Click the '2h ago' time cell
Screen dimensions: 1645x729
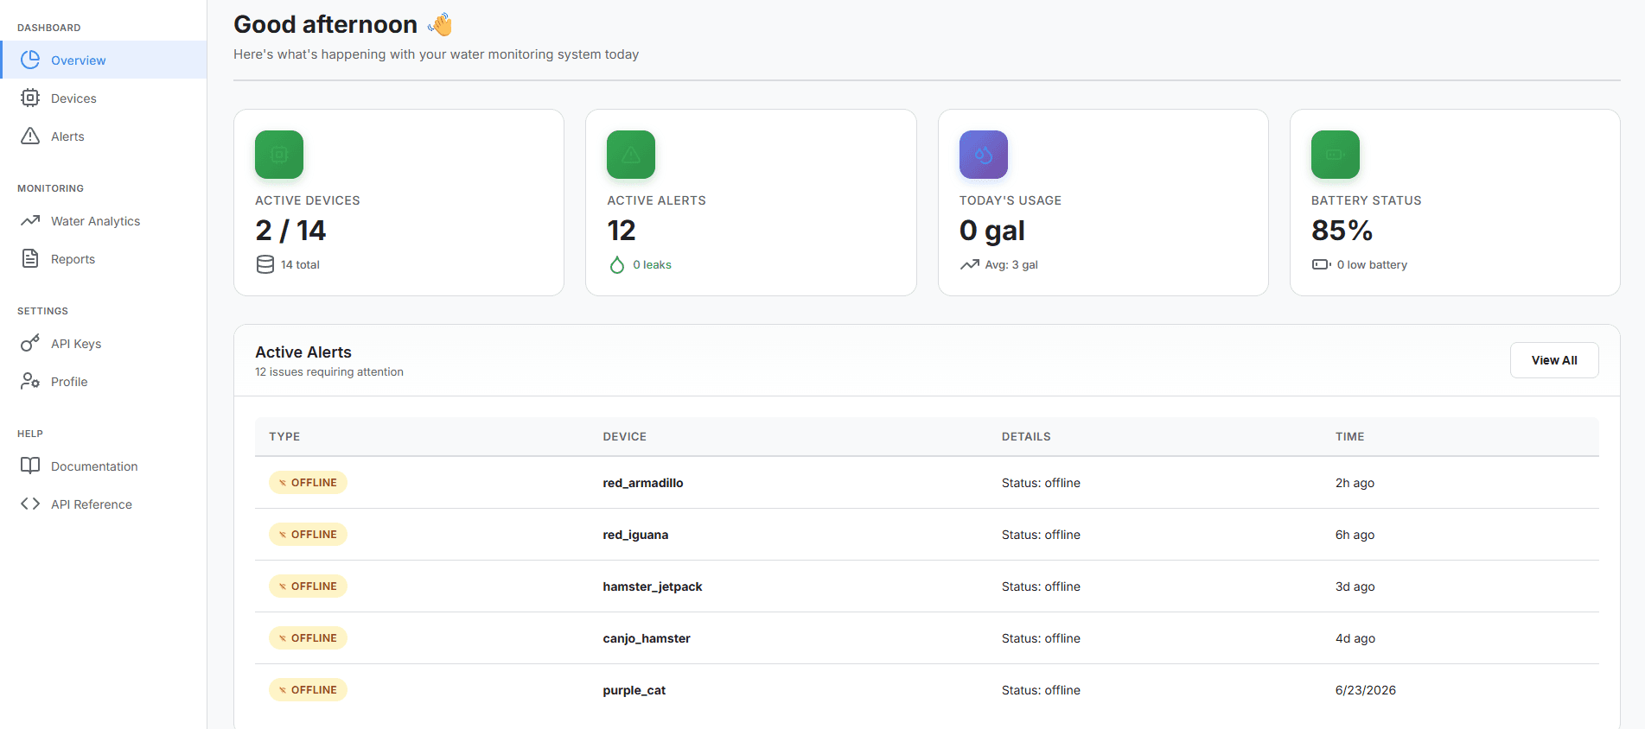(1355, 483)
